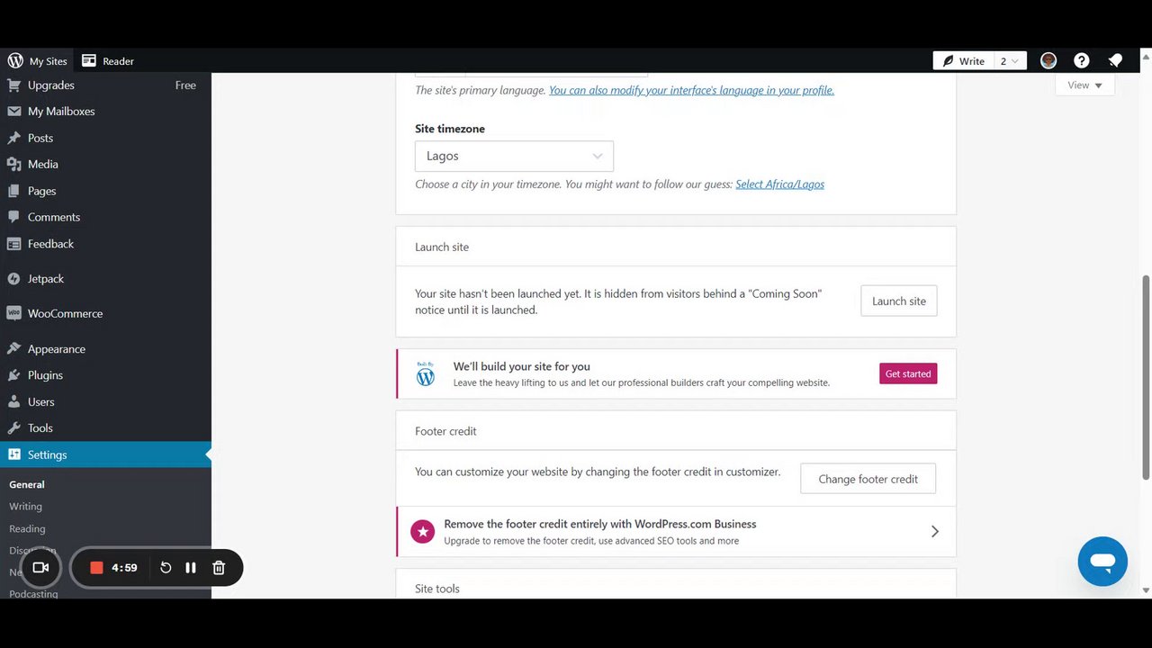Click the We'll build your site heading

522,366
